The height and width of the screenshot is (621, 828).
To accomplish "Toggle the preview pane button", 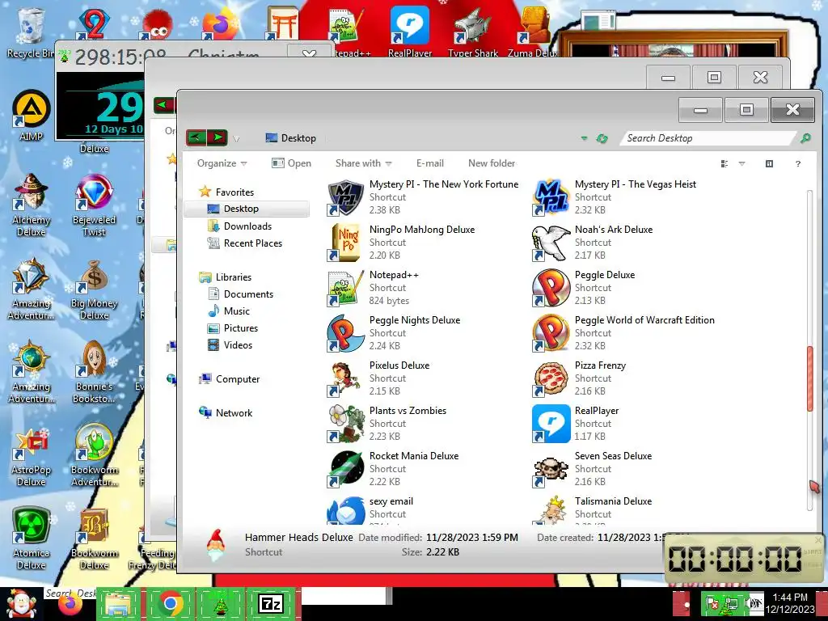I will tap(770, 163).
